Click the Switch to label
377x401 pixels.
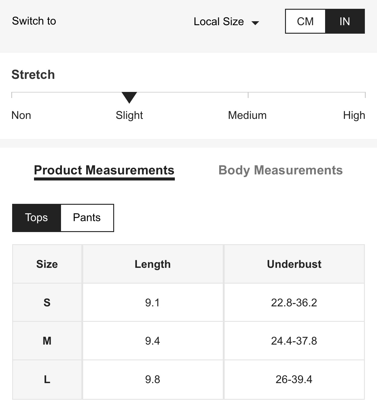pos(34,21)
